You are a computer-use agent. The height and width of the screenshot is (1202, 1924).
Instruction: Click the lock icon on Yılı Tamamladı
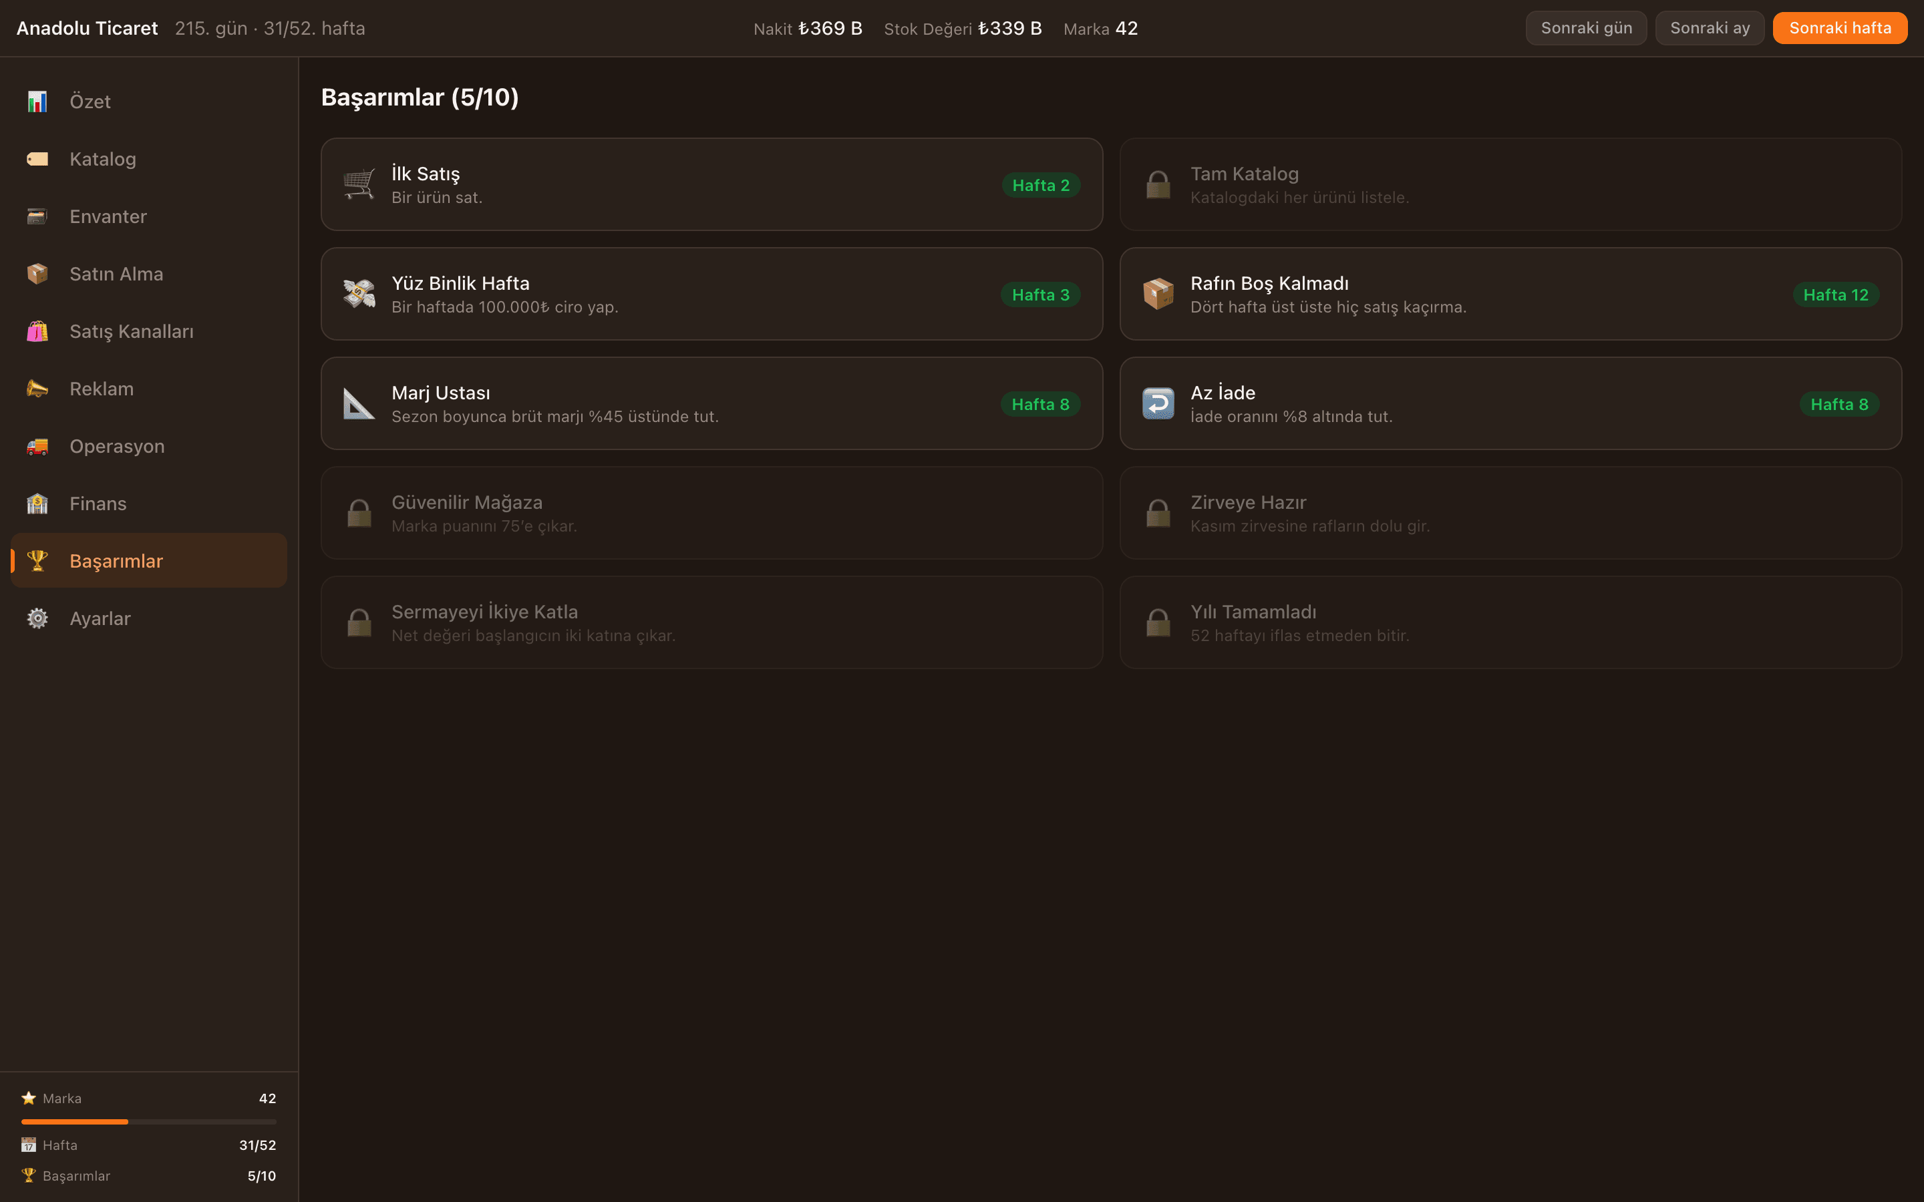click(1158, 622)
